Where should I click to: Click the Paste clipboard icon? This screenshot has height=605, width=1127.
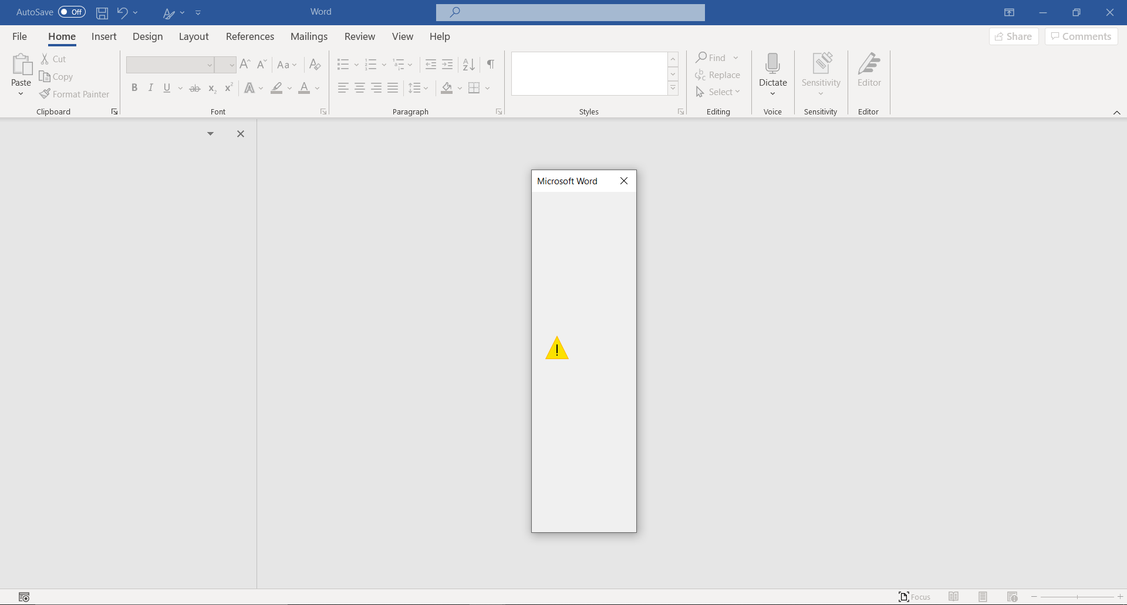(22, 65)
